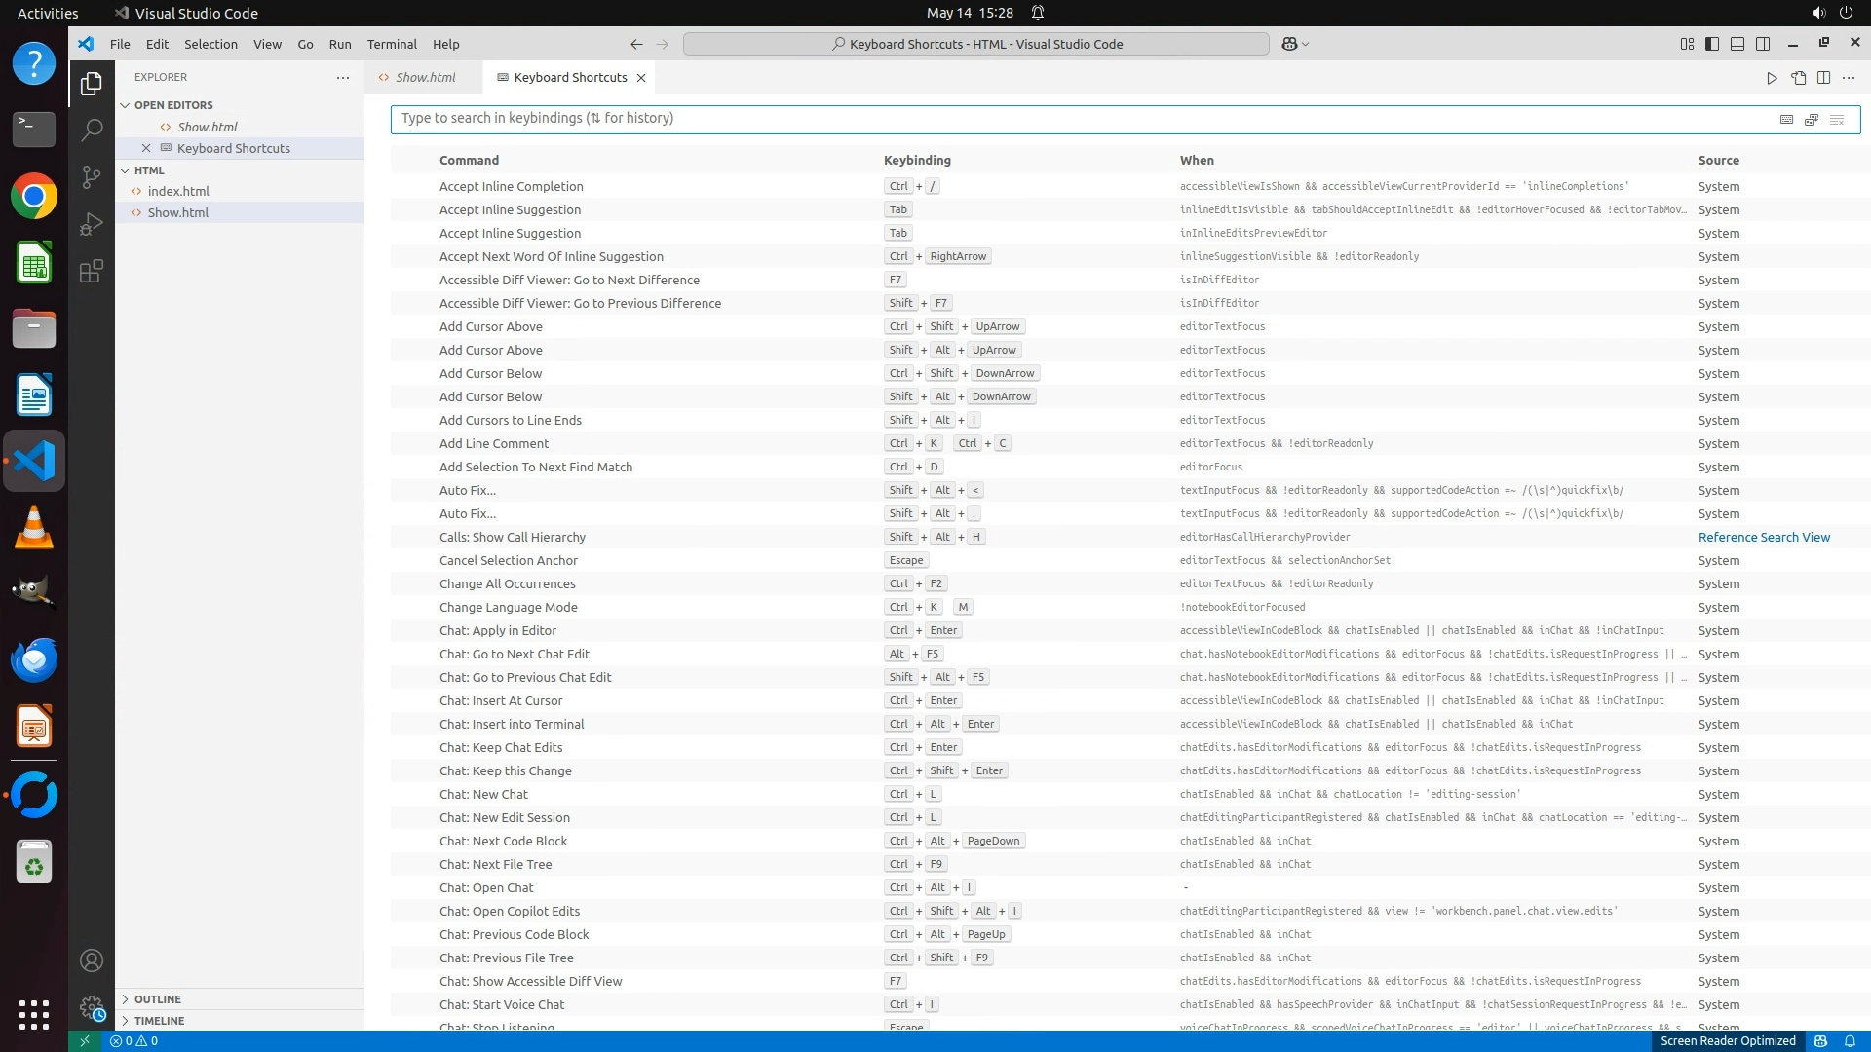Open the Accounts icon
The width and height of the screenshot is (1871, 1052).
coord(91,960)
